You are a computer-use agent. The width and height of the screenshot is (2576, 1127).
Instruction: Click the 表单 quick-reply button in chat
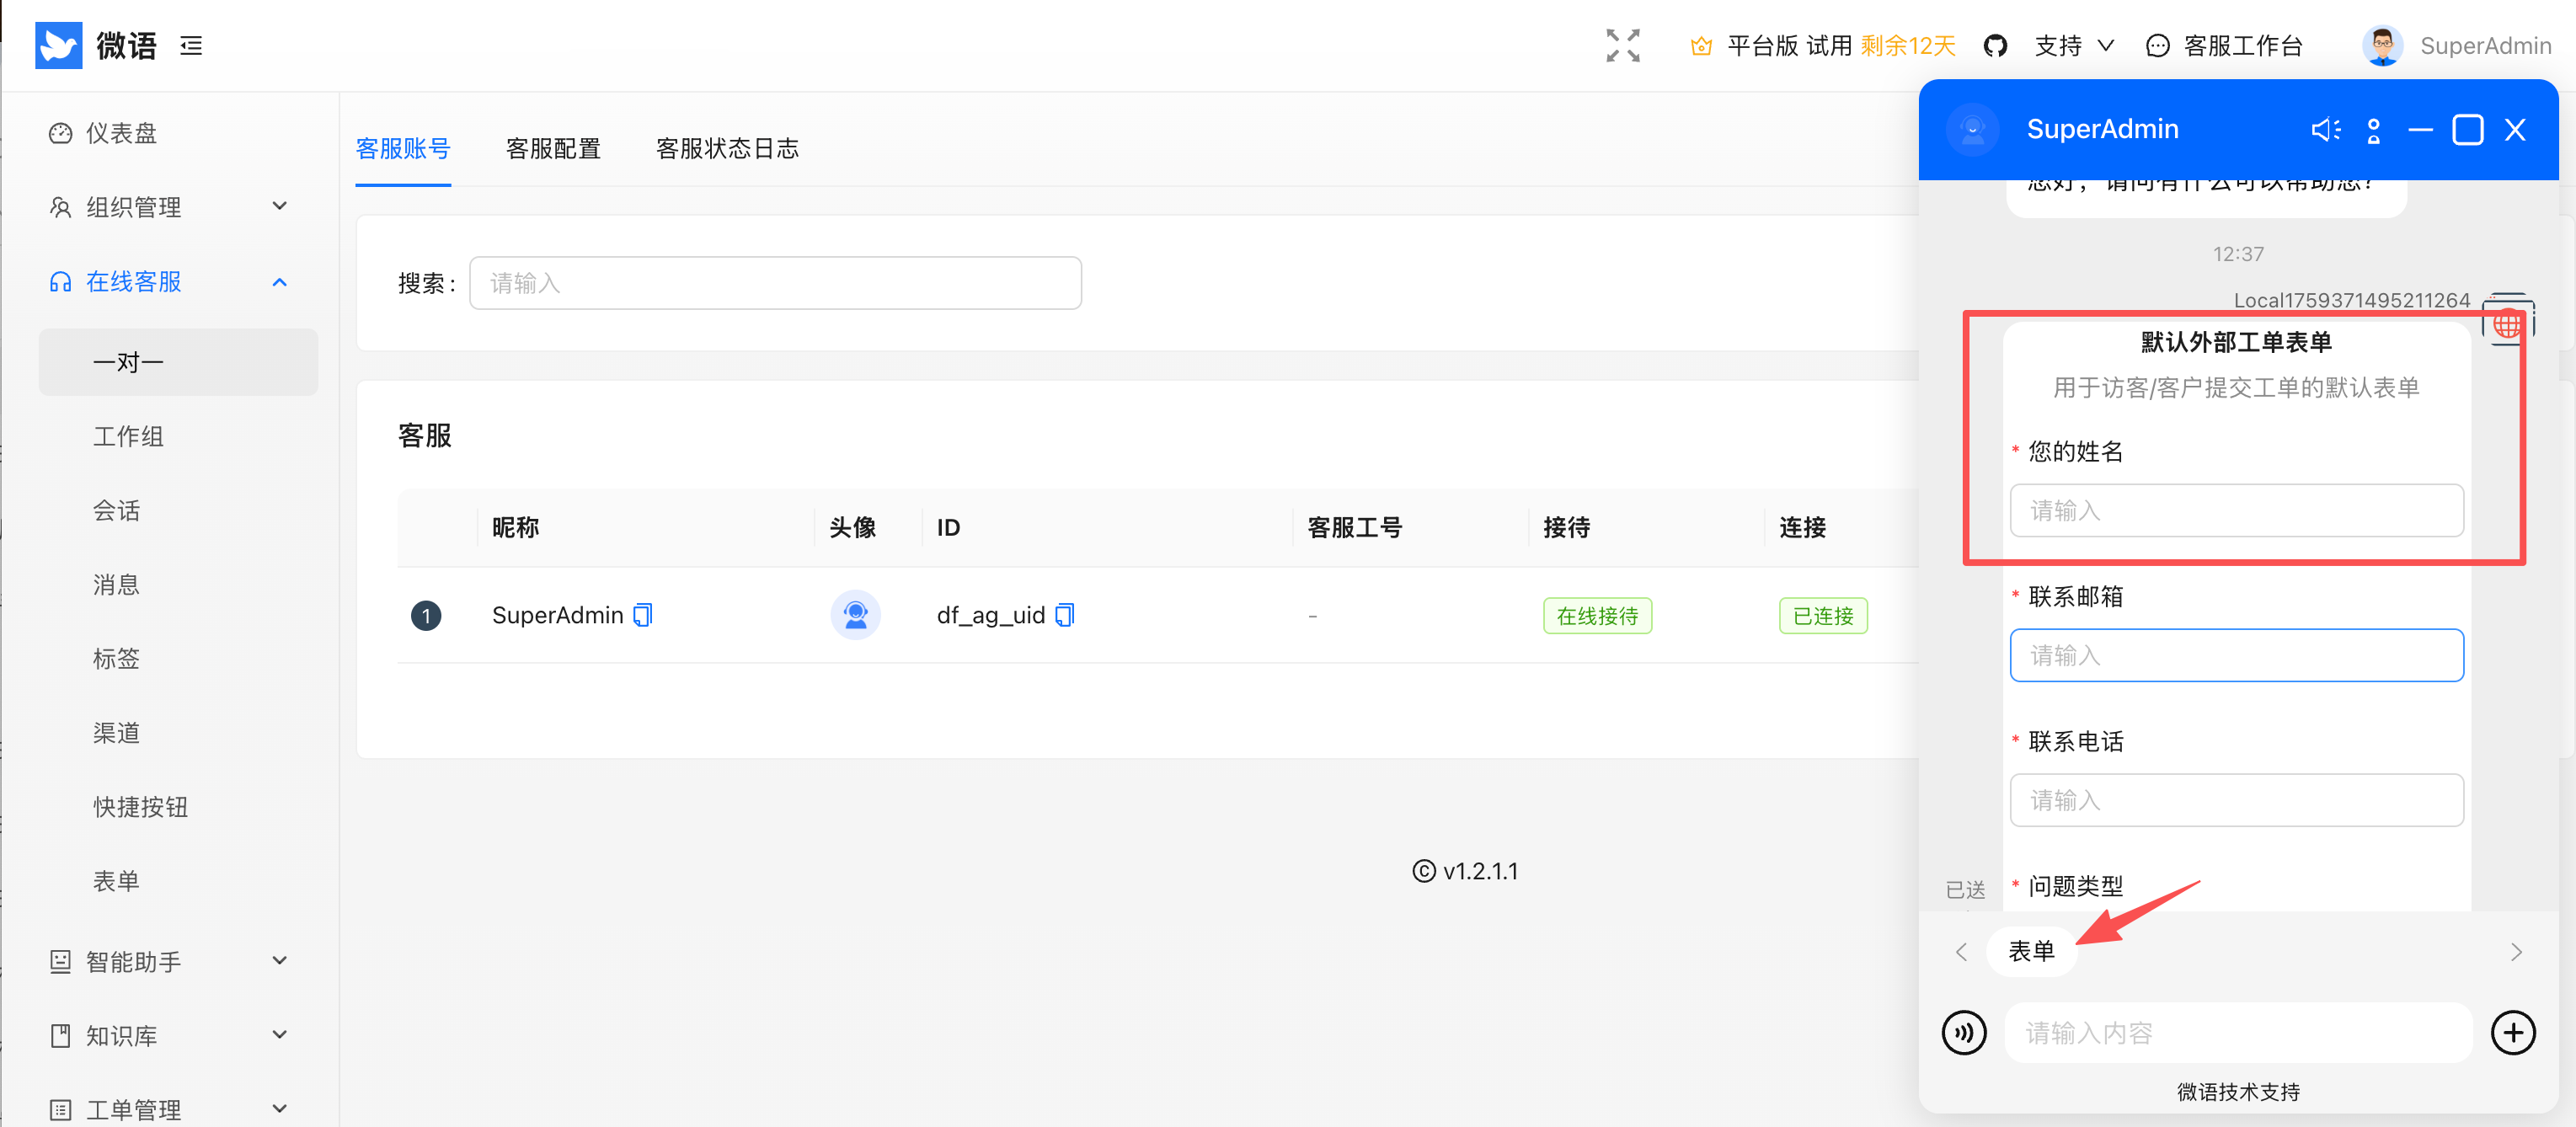(2030, 951)
